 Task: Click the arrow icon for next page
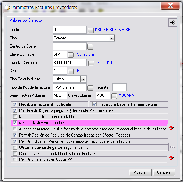point(172,23)
